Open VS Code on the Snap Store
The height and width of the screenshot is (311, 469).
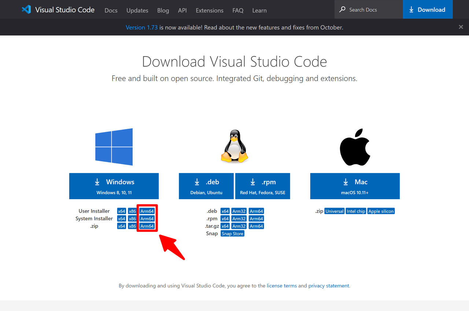(x=232, y=233)
